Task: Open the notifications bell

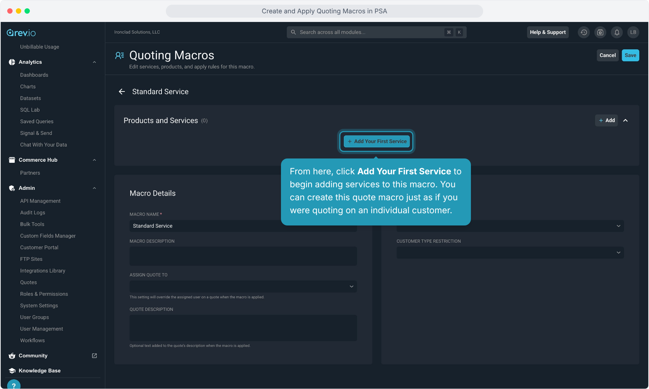Action: click(617, 32)
